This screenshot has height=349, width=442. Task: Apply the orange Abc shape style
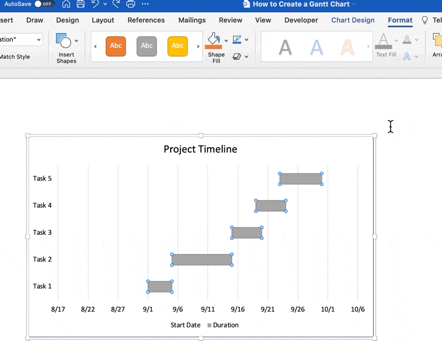point(116,46)
